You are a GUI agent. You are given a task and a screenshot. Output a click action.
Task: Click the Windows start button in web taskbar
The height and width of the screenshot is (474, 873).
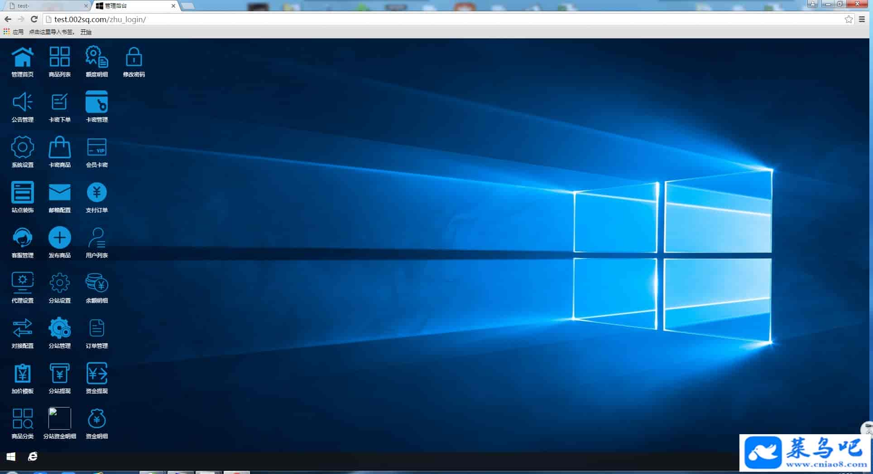point(11,456)
